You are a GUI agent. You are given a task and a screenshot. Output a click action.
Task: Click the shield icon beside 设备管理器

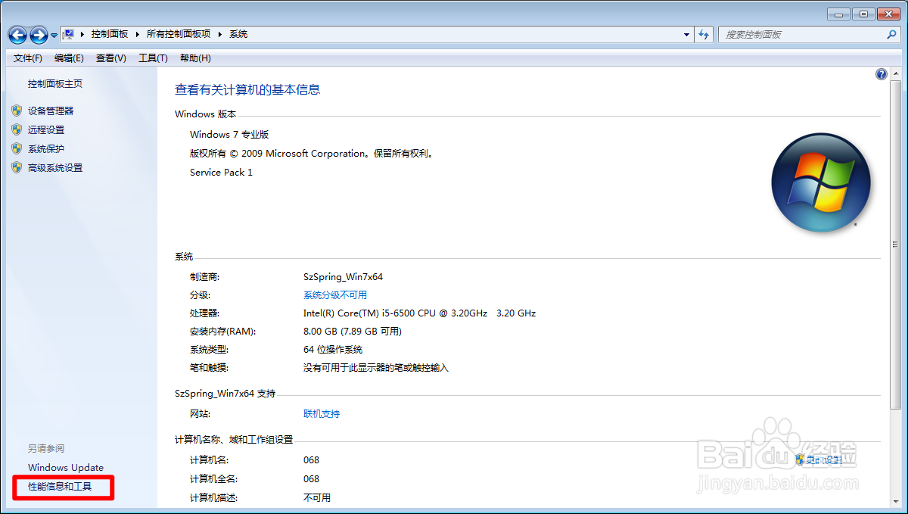17,111
